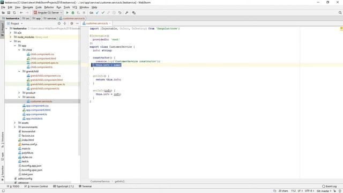Image resolution: width=343 pixels, height=193 pixels.
Task: Open the Event Log
Action: (x=330, y=186)
